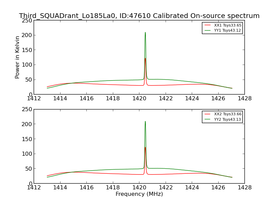The image size is (272, 204).
Task: Click the 1424 tick label on bottom plot
Action: (192, 188)
